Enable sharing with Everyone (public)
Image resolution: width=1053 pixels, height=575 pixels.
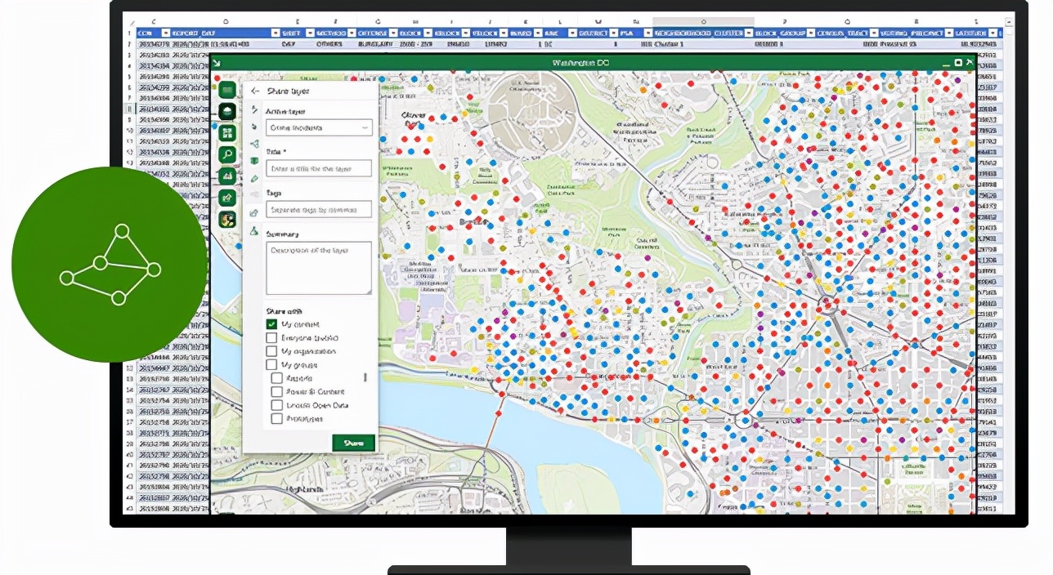point(271,338)
